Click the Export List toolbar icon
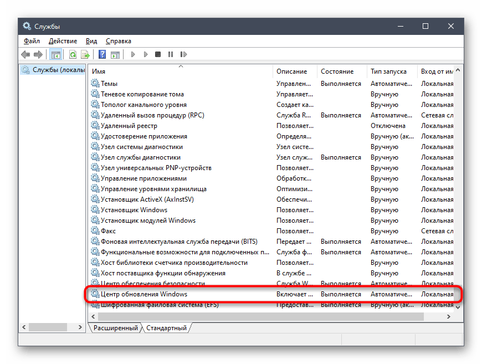 click(85, 54)
